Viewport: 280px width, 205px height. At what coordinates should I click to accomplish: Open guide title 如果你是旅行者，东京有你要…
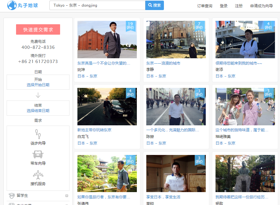pyautogui.click(x=104, y=197)
